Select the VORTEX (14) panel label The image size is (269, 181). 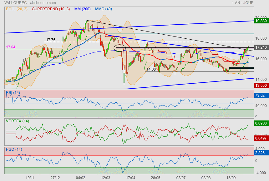(17, 121)
